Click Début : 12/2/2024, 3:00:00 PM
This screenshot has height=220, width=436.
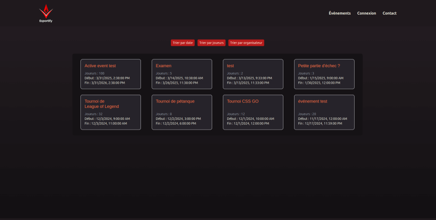click(x=178, y=118)
